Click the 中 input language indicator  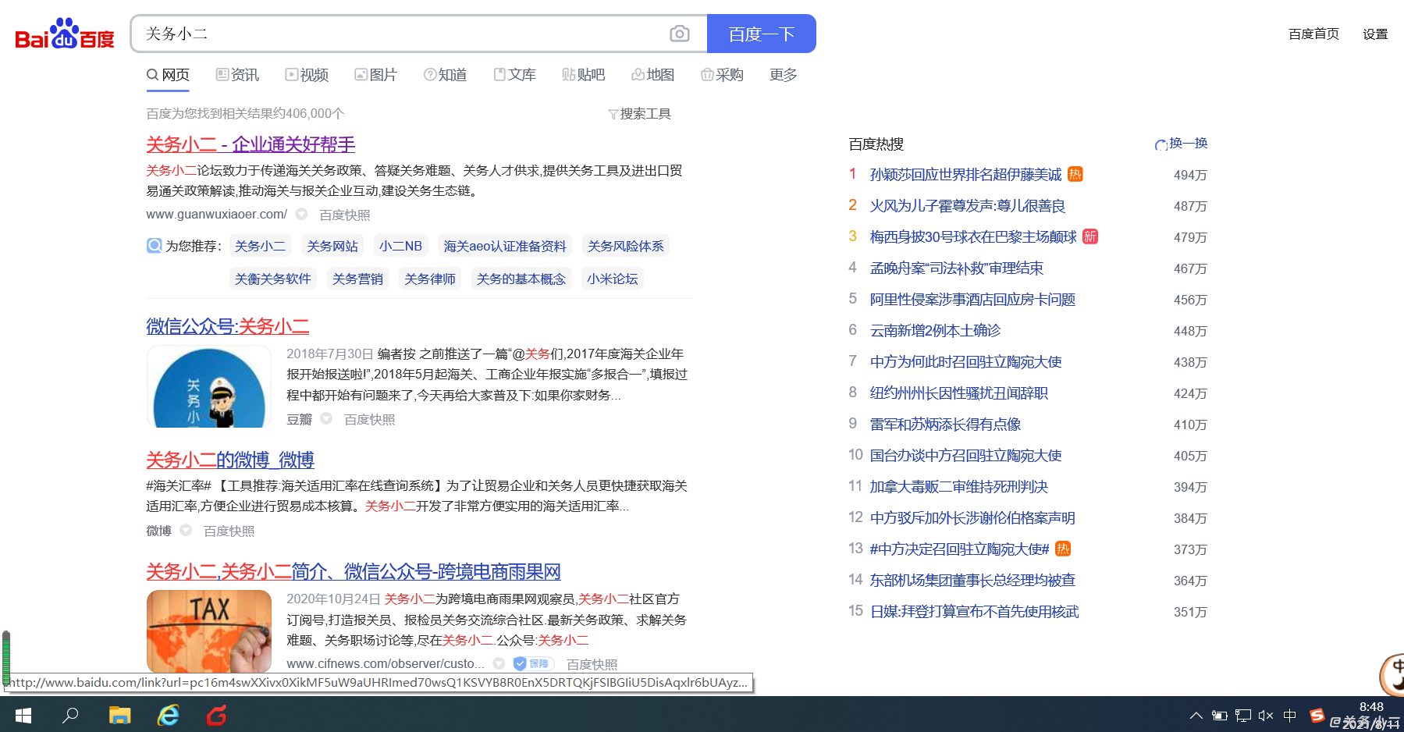(x=1290, y=716)
